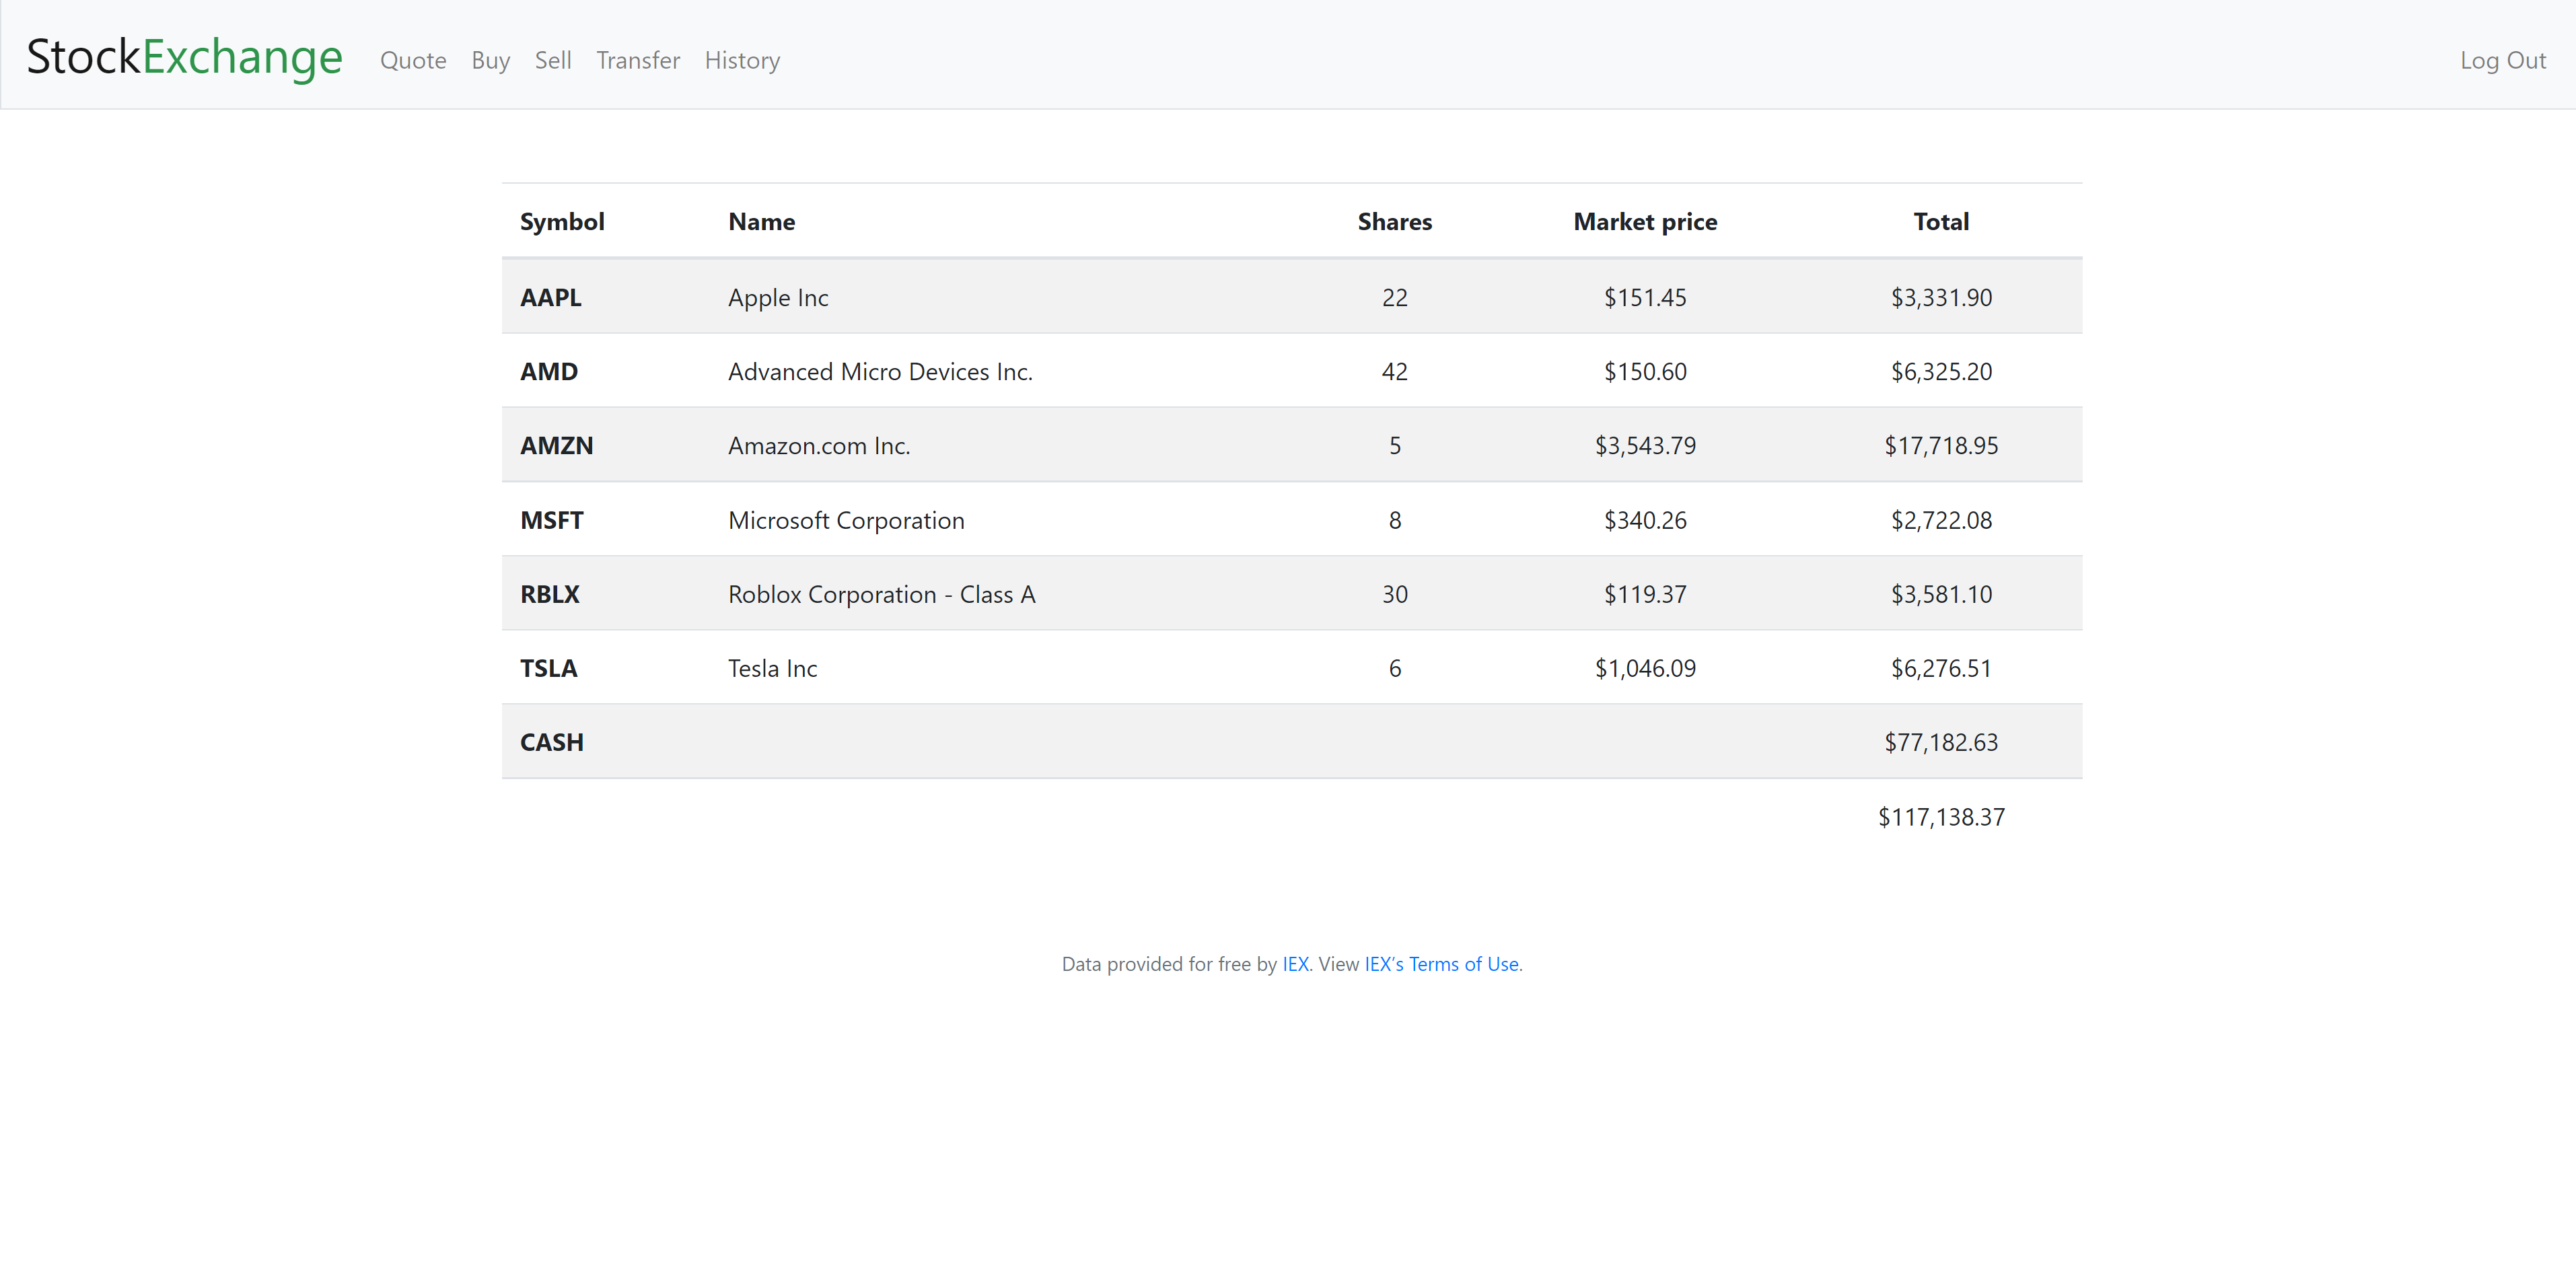Click Roblox Corporation - Class A name

(x=881, y=595)
